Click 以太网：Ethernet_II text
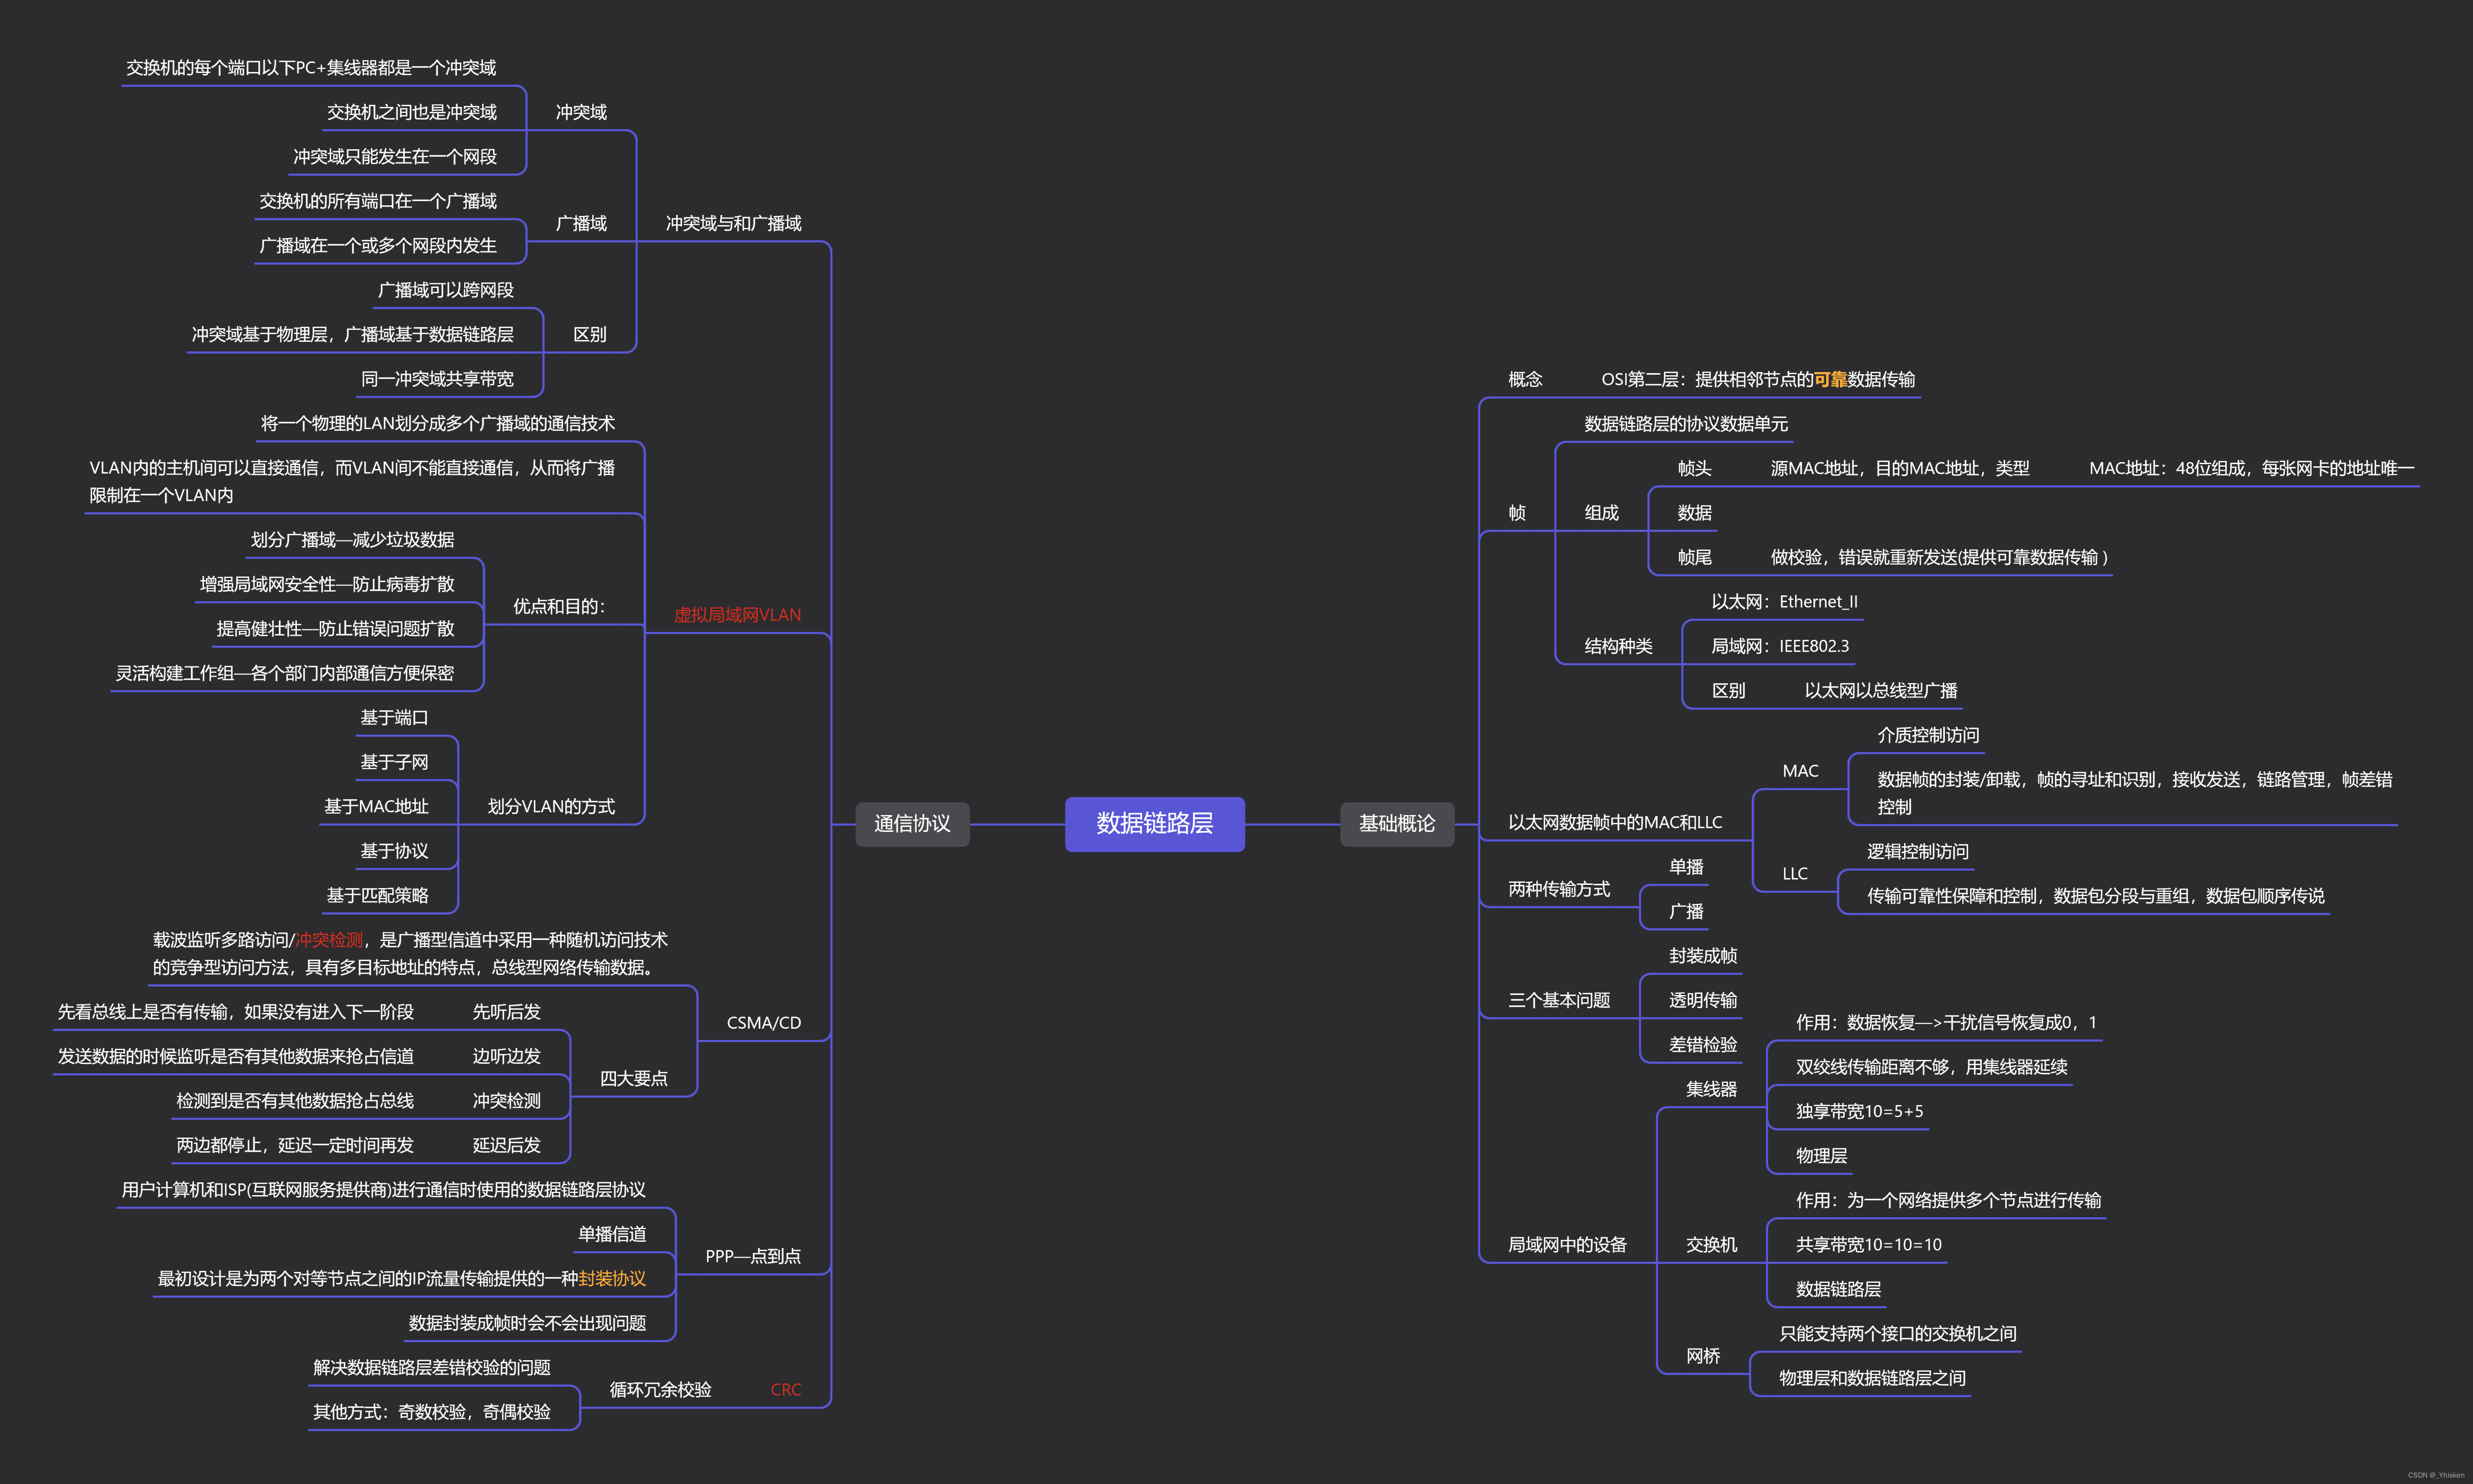The height and width of the screenshot is (1484, 2473). pyautogui.click(x=1784, y=601)
